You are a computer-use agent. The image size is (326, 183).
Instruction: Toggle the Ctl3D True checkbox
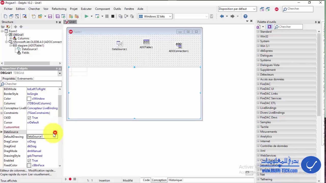29,118
